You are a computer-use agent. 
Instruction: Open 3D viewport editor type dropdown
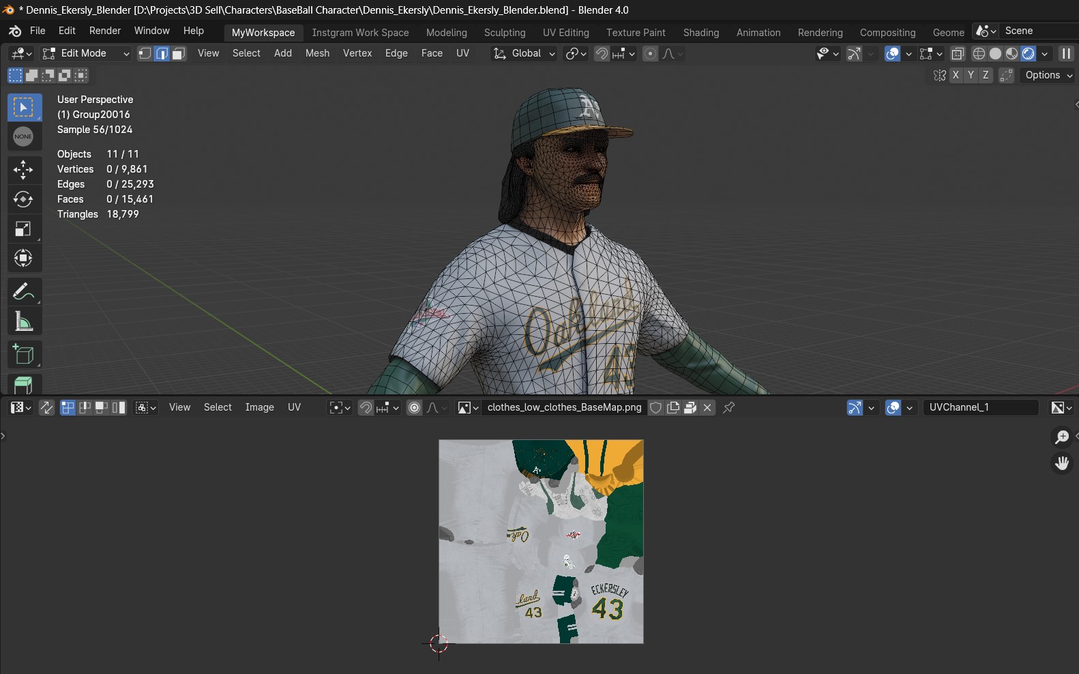(x=20, y=53)
